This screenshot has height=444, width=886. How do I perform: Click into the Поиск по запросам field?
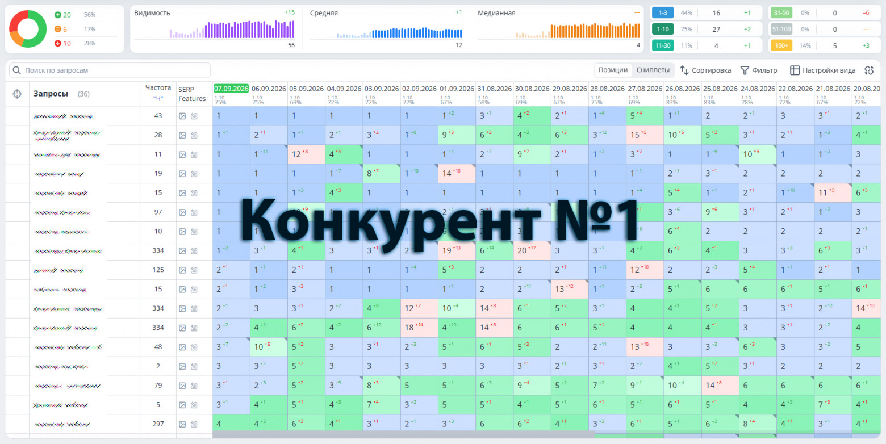pos(110,70)
